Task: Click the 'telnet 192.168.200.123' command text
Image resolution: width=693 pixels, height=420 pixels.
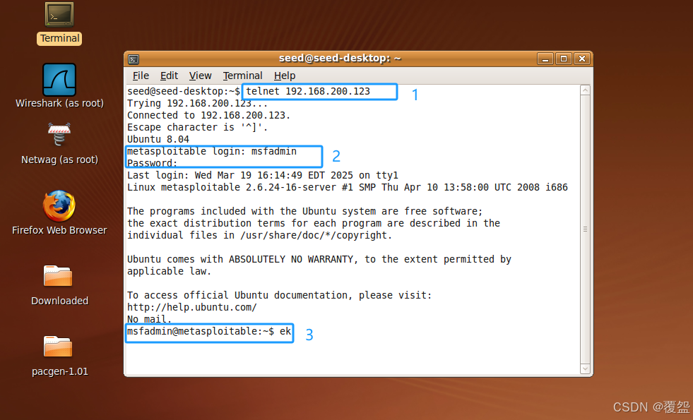Action: 308,92
